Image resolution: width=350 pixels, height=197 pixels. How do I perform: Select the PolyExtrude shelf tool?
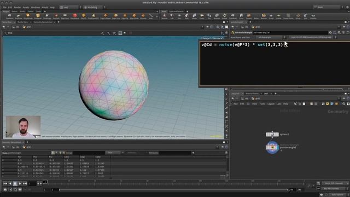pos(28,16)
